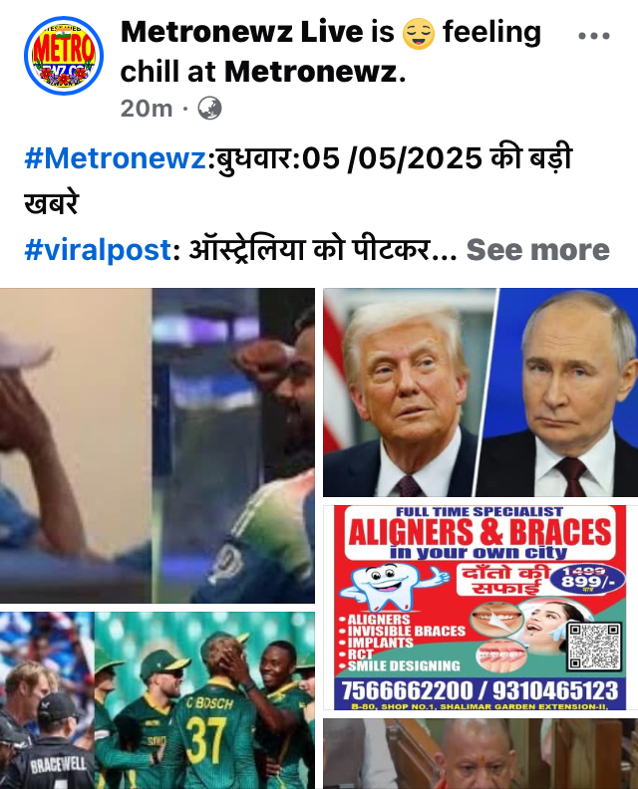Tap the #Metronewz hashtag
638x789 pixels.
pos(116,158)
